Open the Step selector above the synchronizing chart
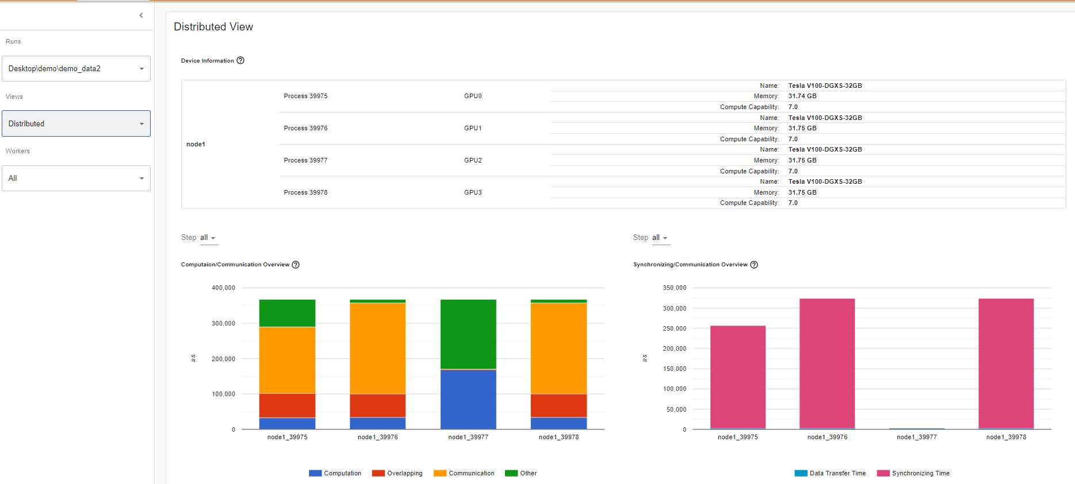This screenshot has width=1075, height=484. 660,238
